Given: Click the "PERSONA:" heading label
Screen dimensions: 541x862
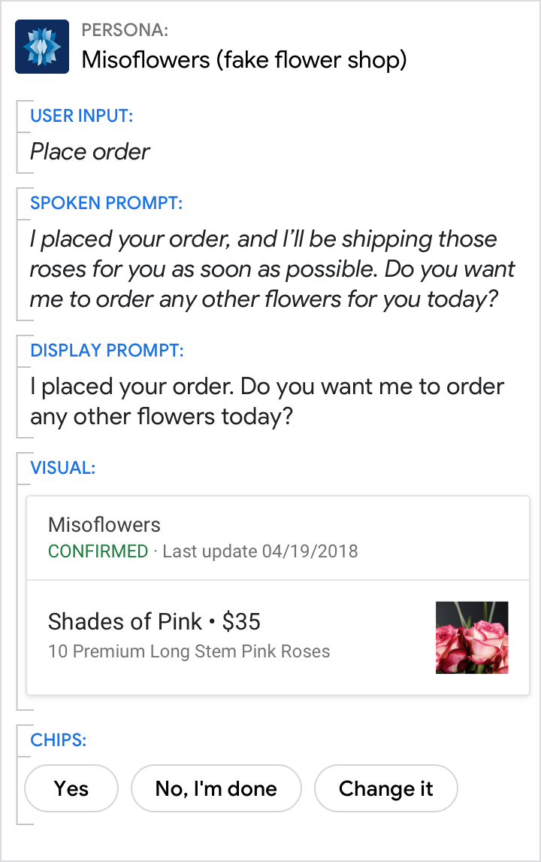Looking at the screenshot, I should [x=125, y=30].
